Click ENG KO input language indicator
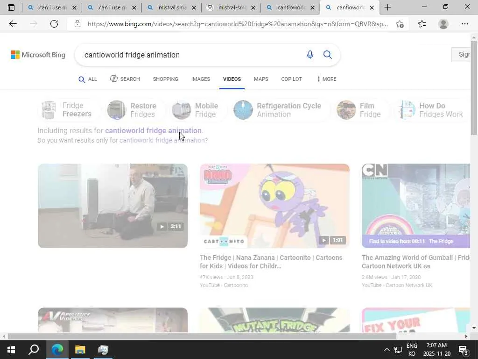This screenshot has width=478, height=359. 412,350
